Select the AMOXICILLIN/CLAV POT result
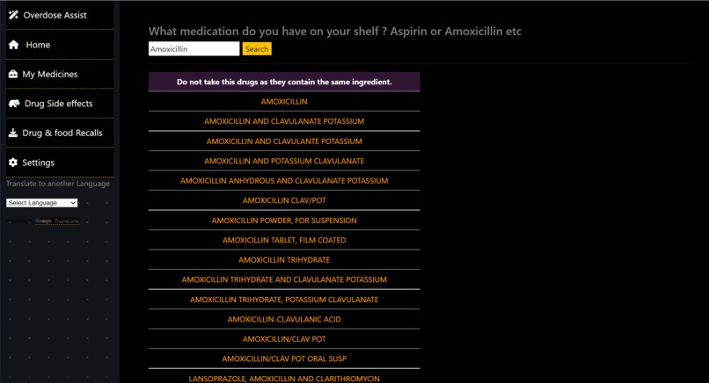Screen dimensions: 709x383 [x=284, y=339]
